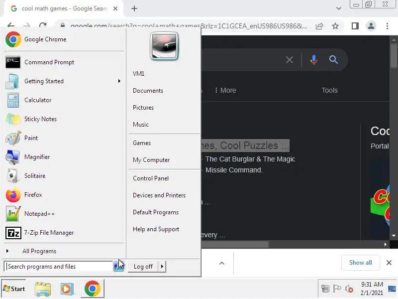
Task: Click the Search programs and files field
Action: tap(59, 267)
